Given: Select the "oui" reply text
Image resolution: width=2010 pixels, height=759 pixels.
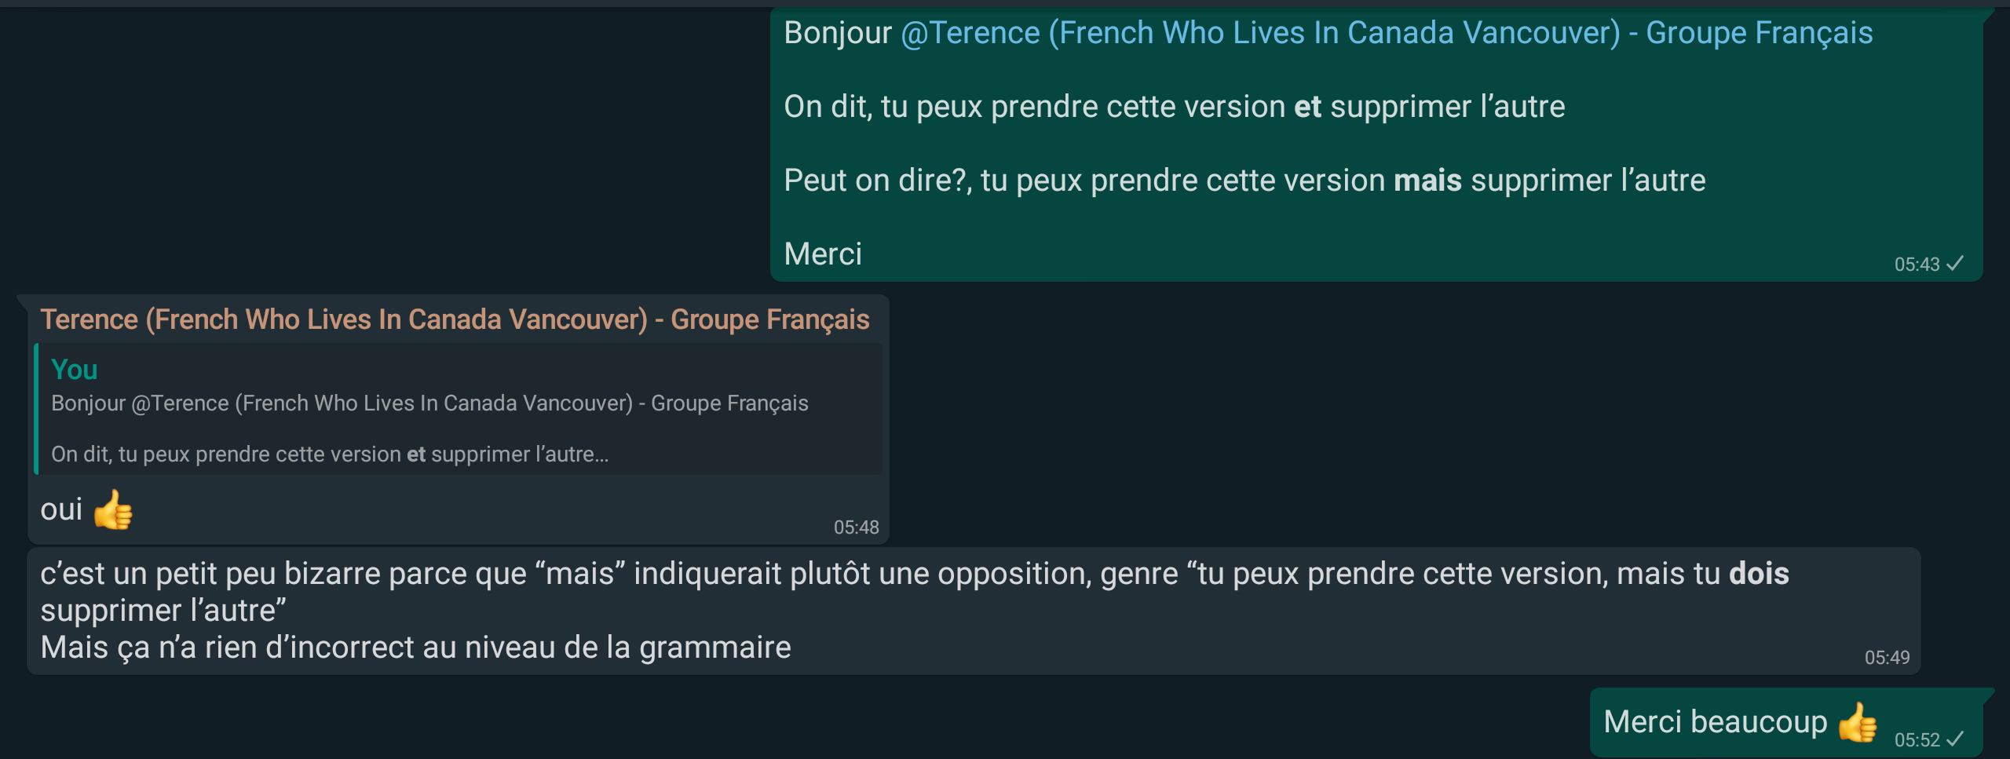Looking at the screenshot, I should tap(61, 510).
